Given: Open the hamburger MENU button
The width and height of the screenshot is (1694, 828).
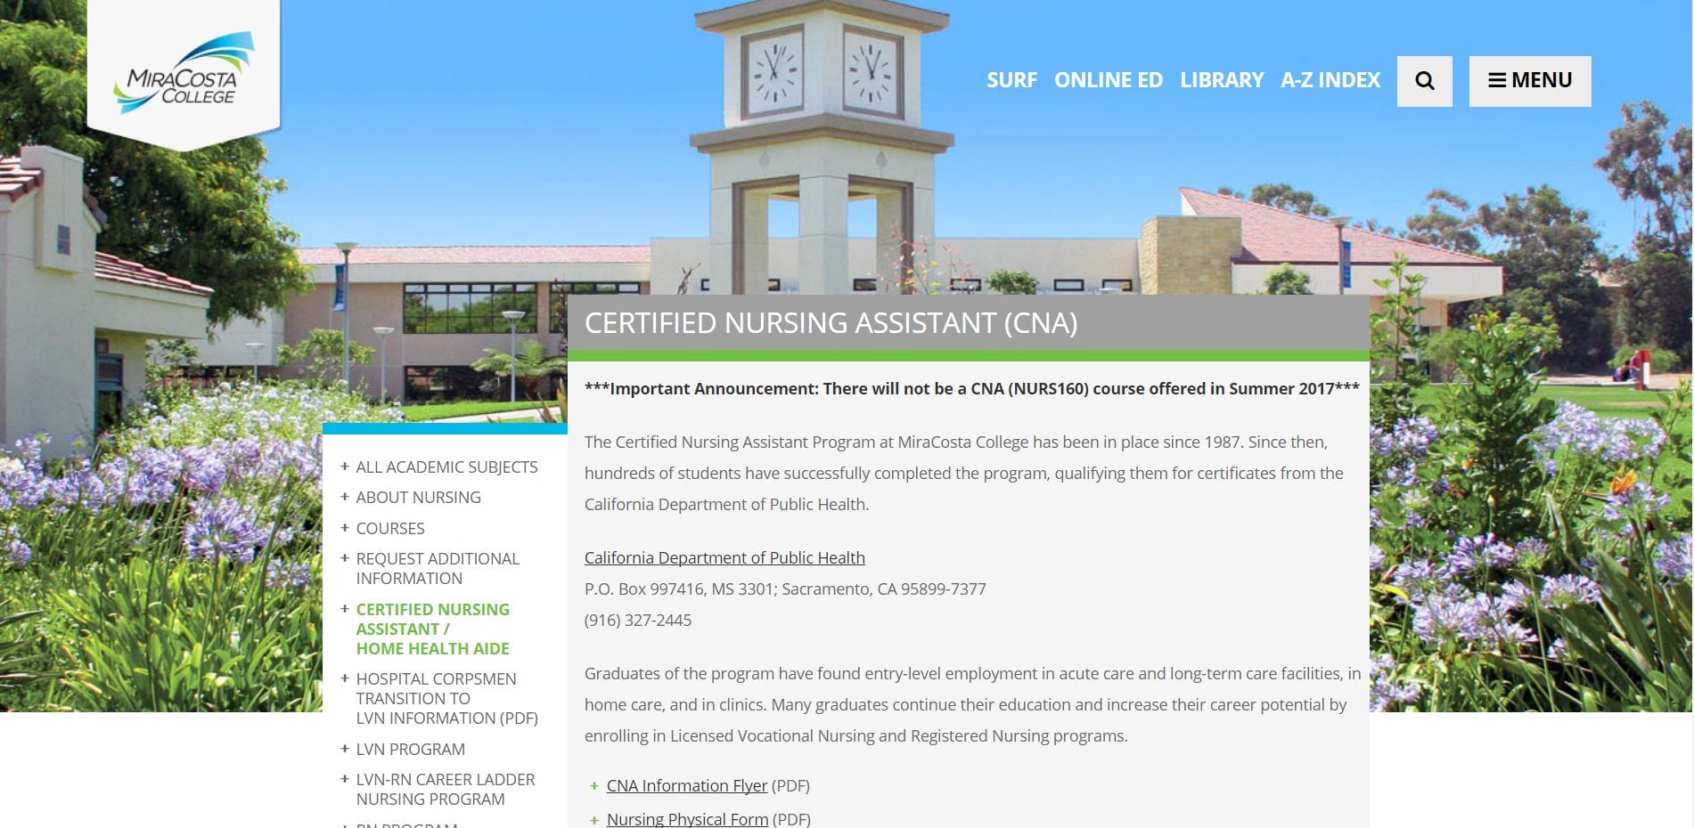Looking at the screenshot, I should click(x=1529, y=81).
